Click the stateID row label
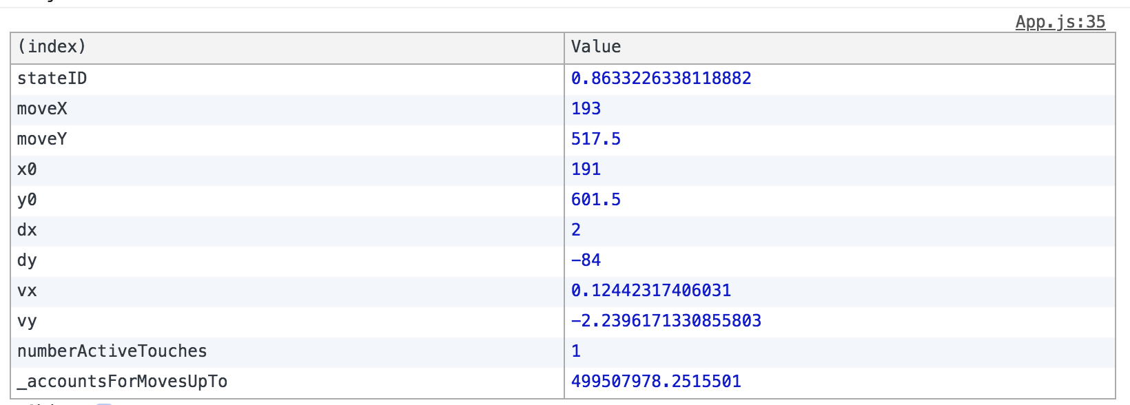 [x=52, y=79]
